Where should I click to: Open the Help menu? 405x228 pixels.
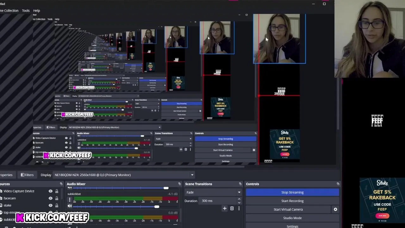point(36,10)
